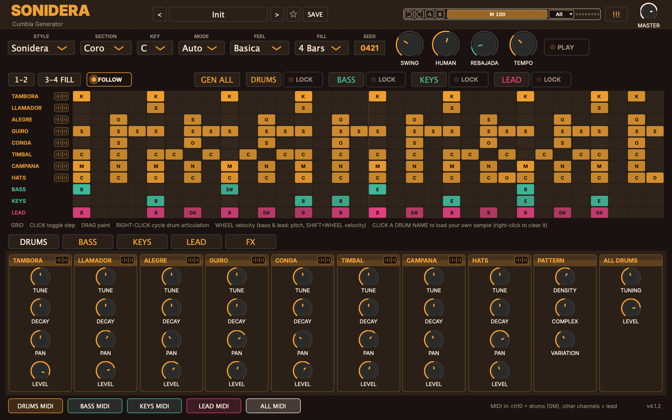This screenshot has width=672, height=420.
Task: Click the GEN ALL button
Action: coord(217,80)
